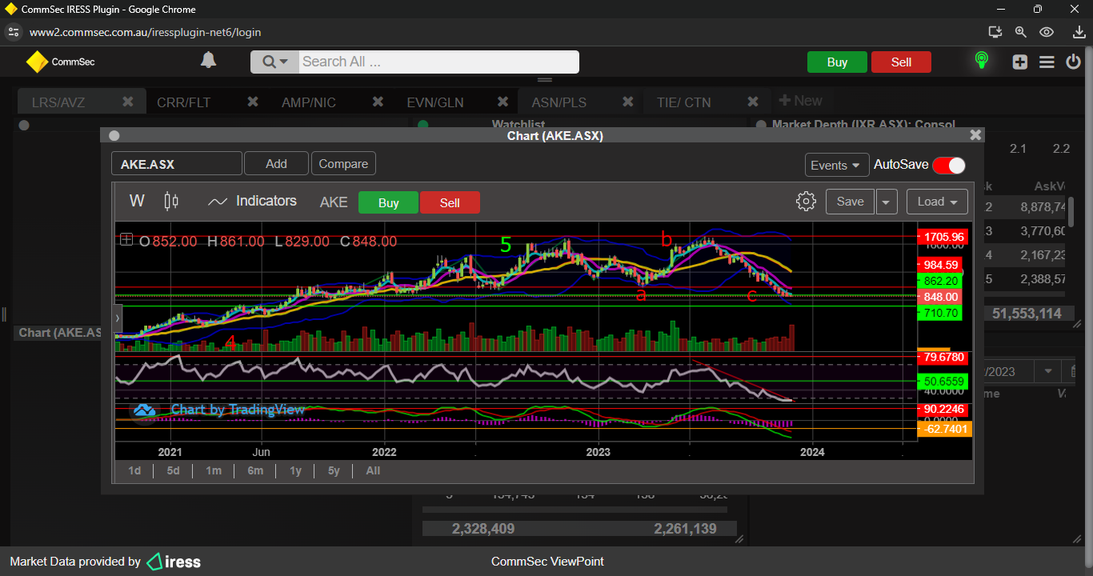Viewport: 1093px width, 576px height.
Task: Expand the chart drawing tools side arrow
Action: (118, 318)
